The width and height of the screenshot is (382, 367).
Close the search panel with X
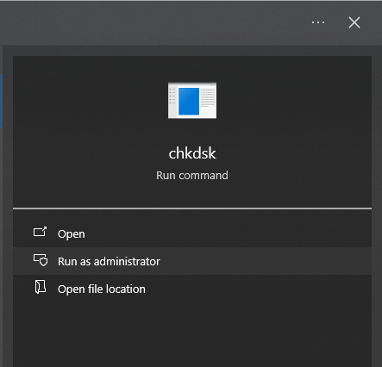click(354, 22)
